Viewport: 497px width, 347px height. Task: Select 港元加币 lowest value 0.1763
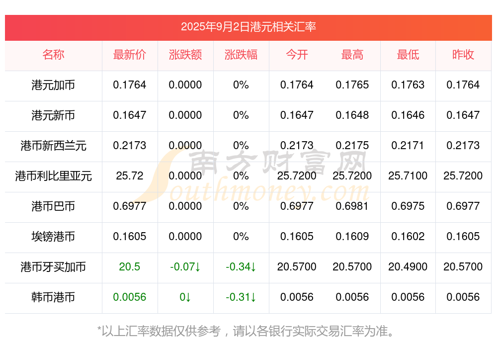point(408,85)
